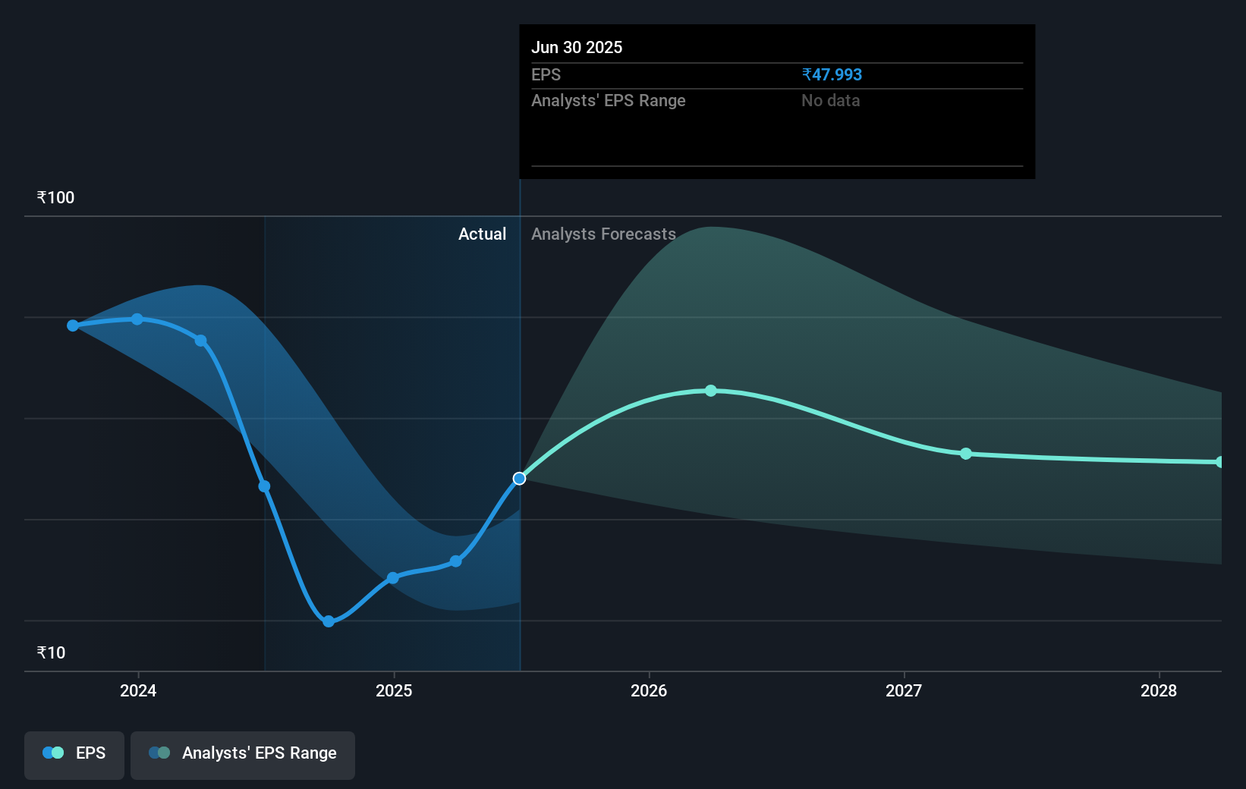The width and height of the screenshot is (1246, 789).
Task: Click the early 2024 EPS peak point
Action: coord(137,319)
